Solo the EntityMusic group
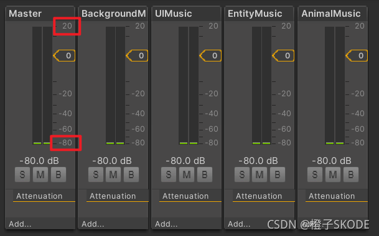 click(242, 175)
